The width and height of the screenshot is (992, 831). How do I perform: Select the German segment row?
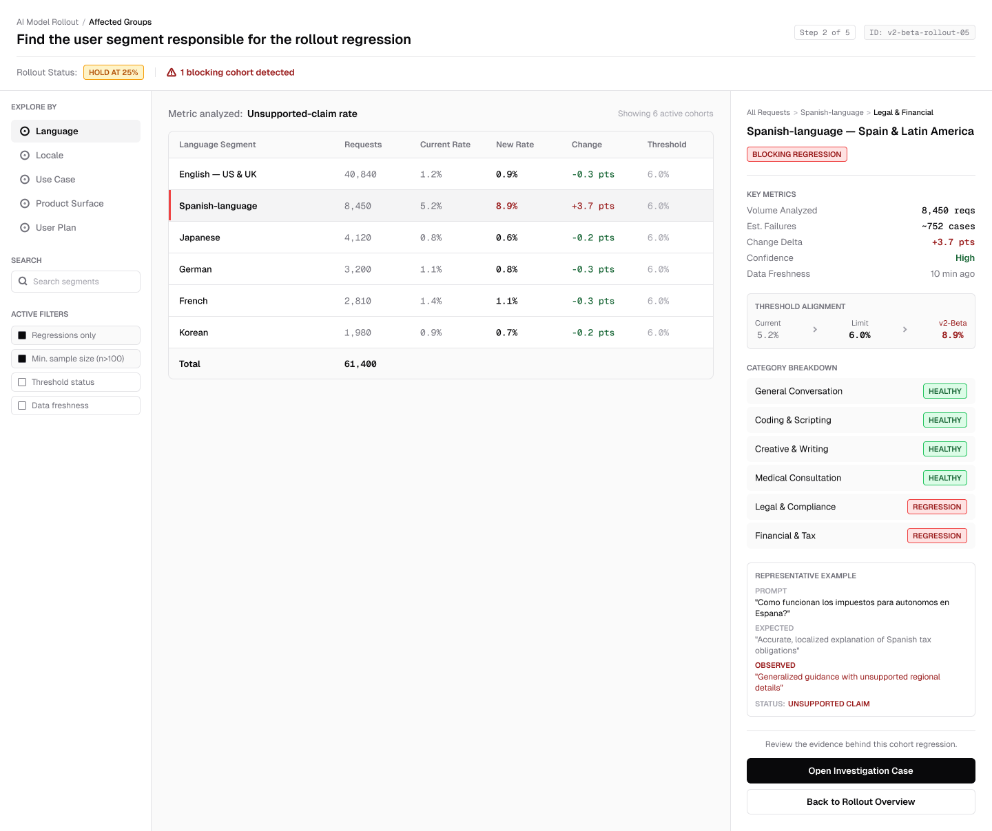pyautogui.click(x=441, y=269)
